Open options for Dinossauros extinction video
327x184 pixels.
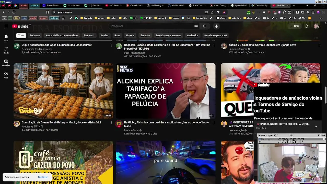pyautogui.click(x=111, y=45)
